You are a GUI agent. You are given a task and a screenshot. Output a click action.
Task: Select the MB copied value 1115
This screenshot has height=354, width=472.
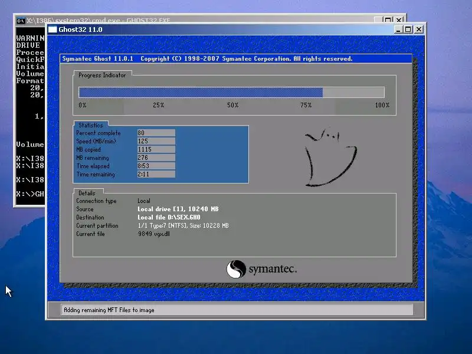tap(156, 149)
